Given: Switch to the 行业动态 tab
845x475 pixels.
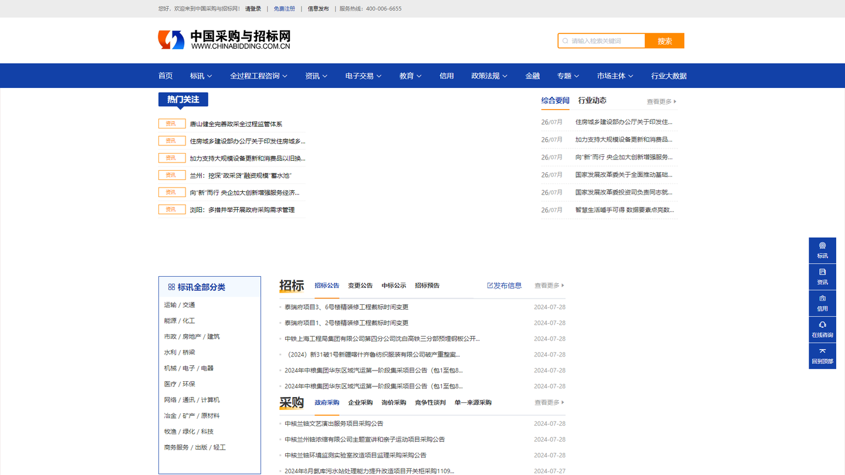Looking at the screenshot, I should pyautogui.click(x=592, y=100).
